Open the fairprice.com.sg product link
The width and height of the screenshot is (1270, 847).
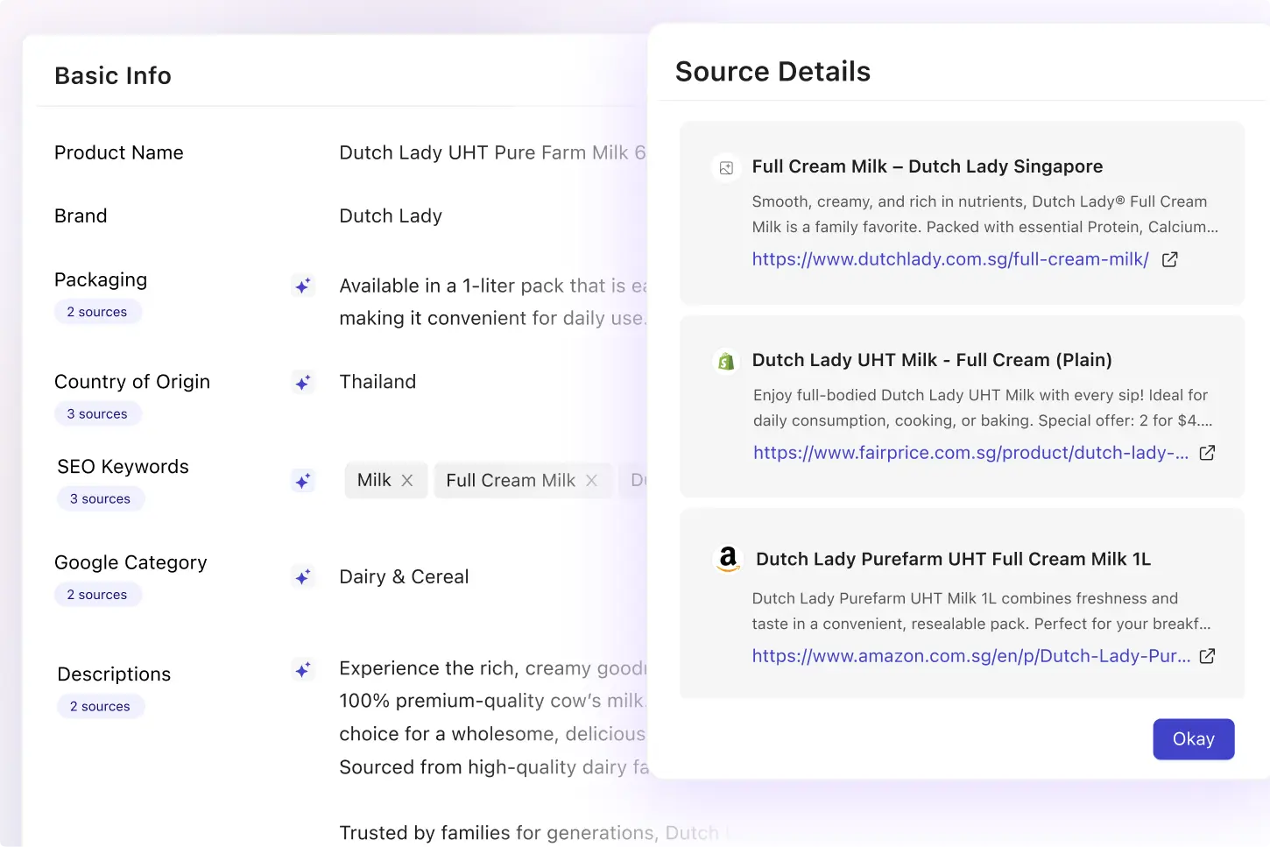(970, 453)
